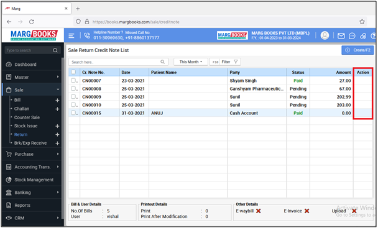Screen dimensions: 378x228
Task: Click the browser forward arrow
Action: [x=21, y=22]
